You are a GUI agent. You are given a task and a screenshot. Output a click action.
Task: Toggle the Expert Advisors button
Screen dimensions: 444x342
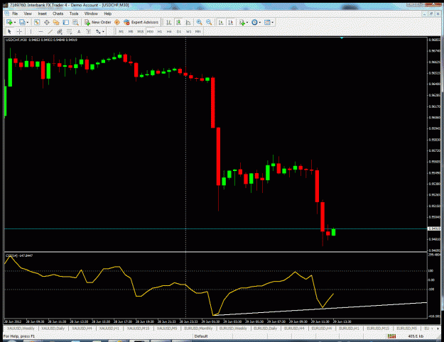[x=141, y=22]
